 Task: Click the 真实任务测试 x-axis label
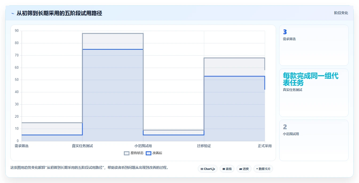[x=82, y=146]
